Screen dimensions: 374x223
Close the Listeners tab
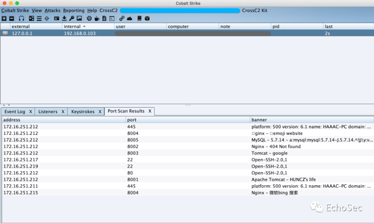[63, 112]
